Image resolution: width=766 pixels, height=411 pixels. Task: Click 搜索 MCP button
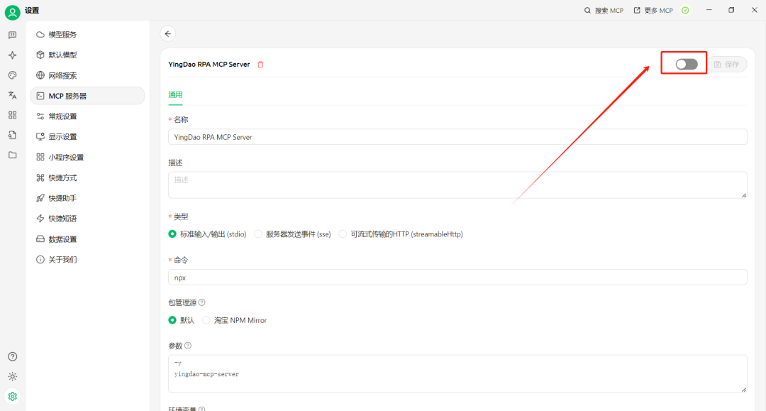(x=604, y=10)
